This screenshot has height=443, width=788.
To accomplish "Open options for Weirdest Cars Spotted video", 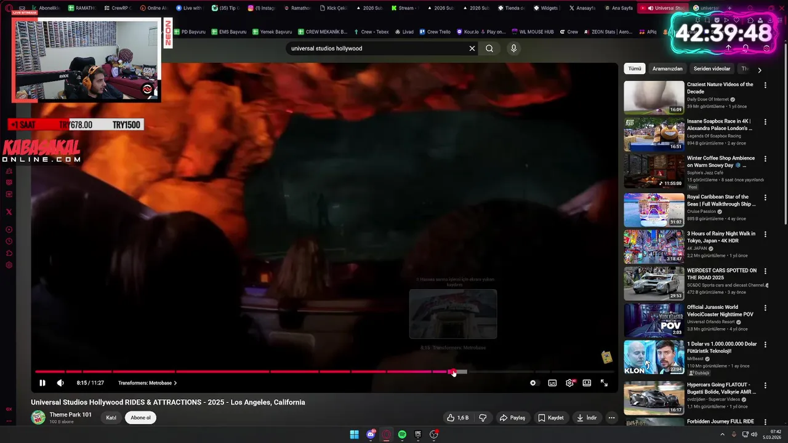I will point(765,271).
